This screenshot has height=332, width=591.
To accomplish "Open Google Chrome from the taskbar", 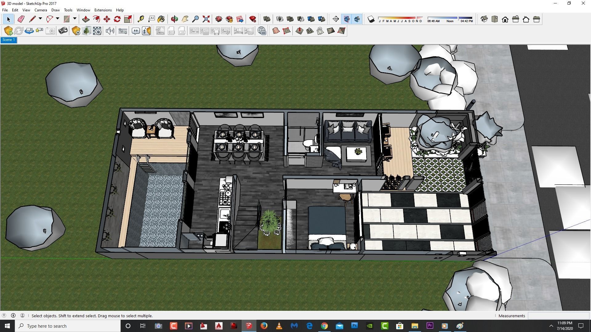I will pos(324,326).
